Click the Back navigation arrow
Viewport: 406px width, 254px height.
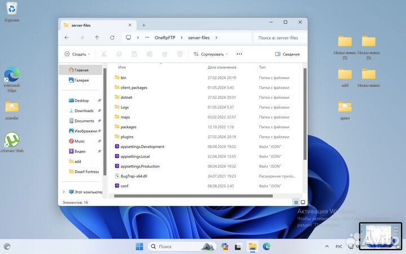67,38
